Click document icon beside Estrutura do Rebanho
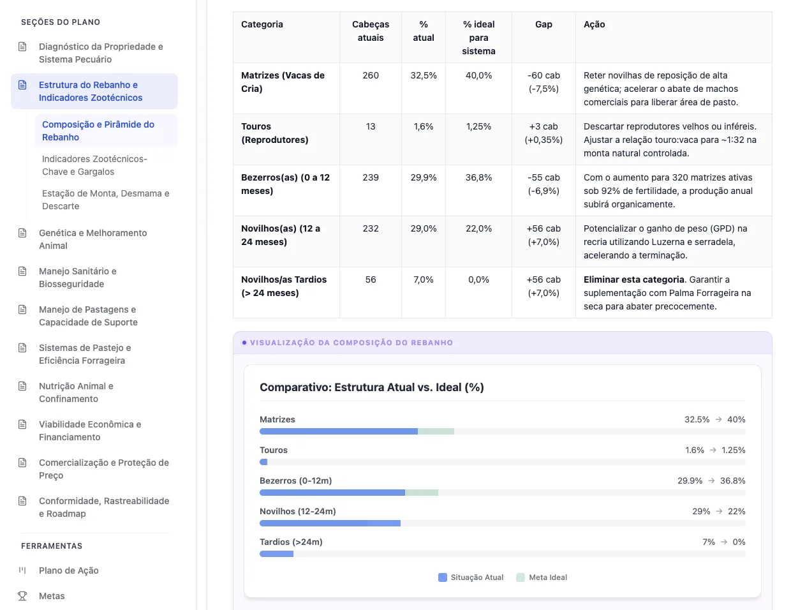 point(22,85)
